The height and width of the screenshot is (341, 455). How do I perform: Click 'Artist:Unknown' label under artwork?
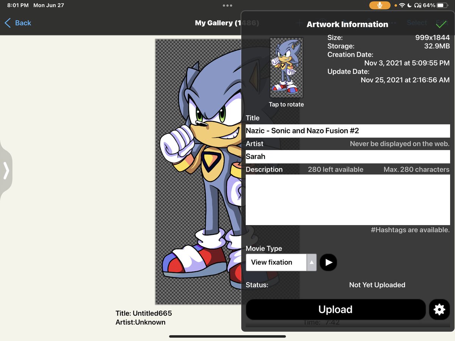[x=140, y=322]
